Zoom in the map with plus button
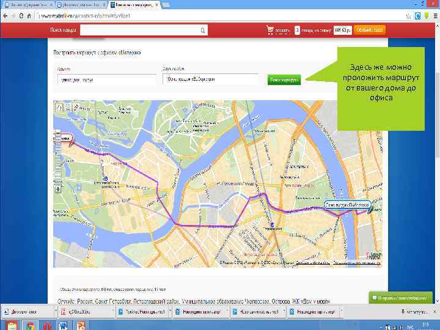The width and height of the screenshot is (440, 330). pos(58,189)
